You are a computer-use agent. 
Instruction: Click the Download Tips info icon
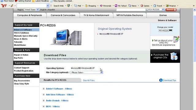click(x=161, y=80)
